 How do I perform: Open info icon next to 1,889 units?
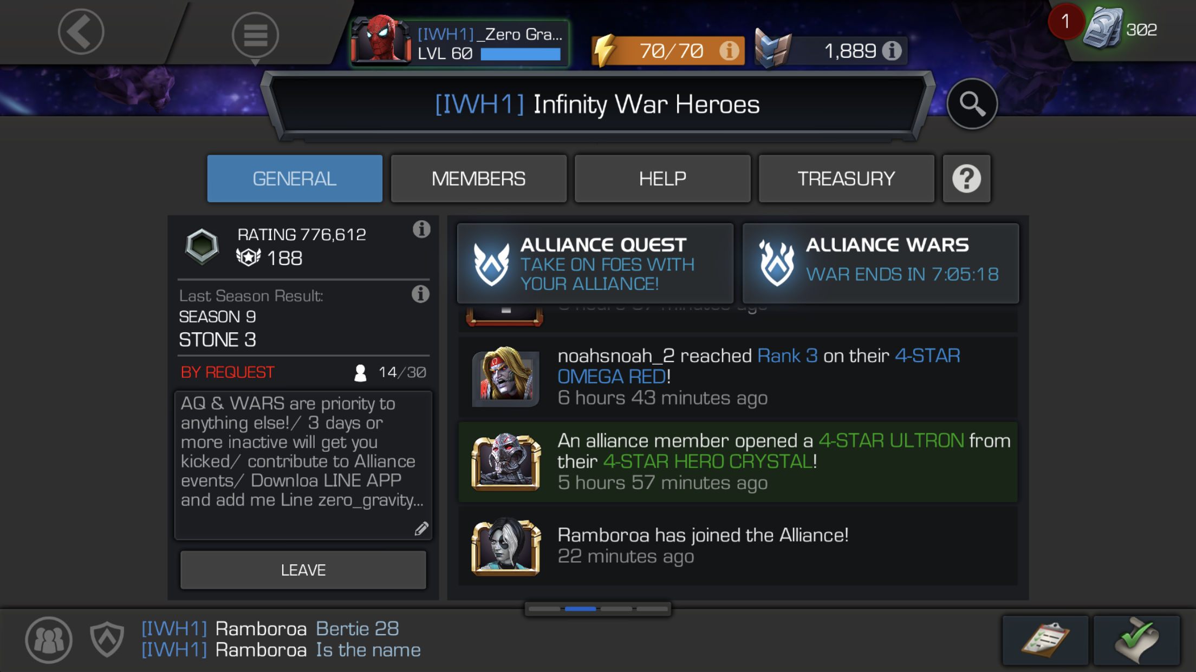click(892, 50)
